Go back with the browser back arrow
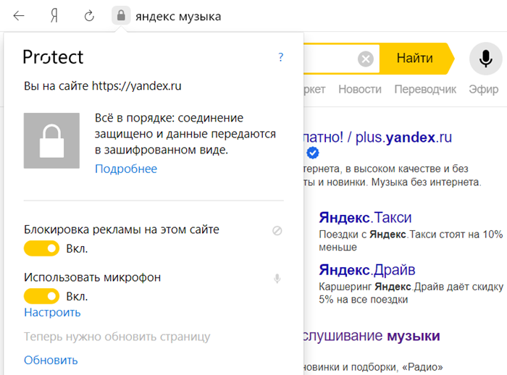This screenshot has width=507, height=375. 19,15
